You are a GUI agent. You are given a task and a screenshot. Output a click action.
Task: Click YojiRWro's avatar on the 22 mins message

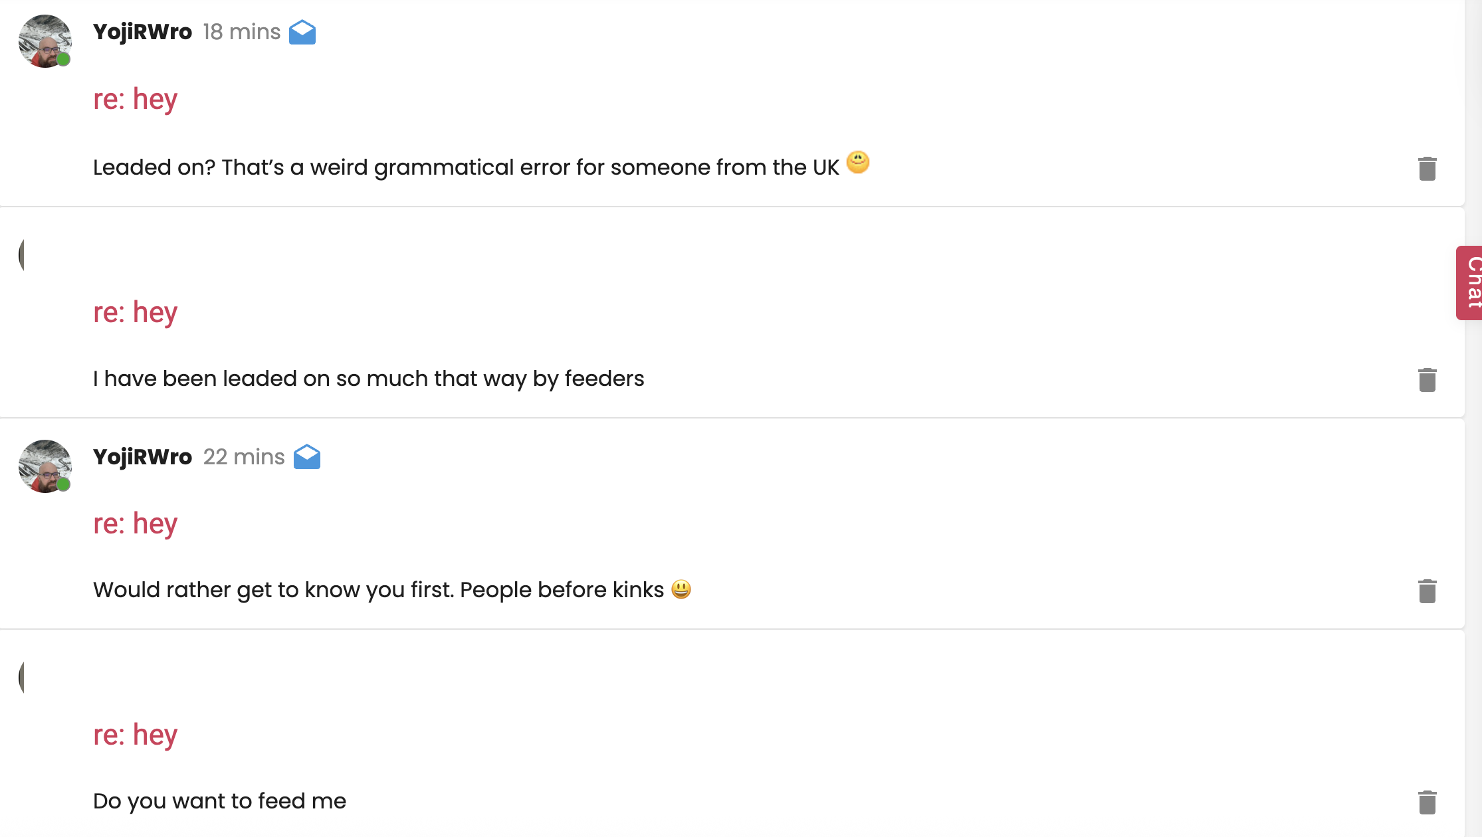(45, 466)
